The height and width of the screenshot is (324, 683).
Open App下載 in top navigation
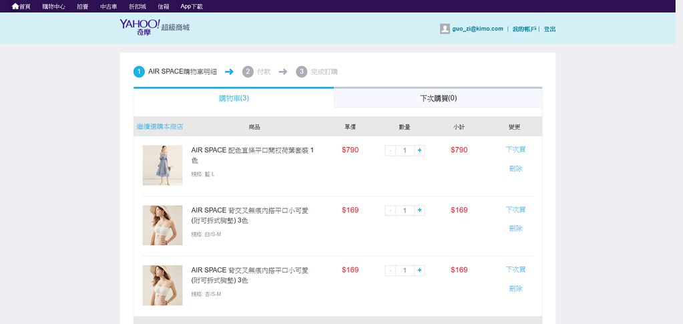(x=191, y=7)
